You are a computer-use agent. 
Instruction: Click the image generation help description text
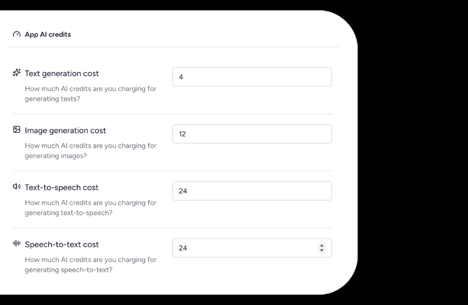click(x=90, y=151)
